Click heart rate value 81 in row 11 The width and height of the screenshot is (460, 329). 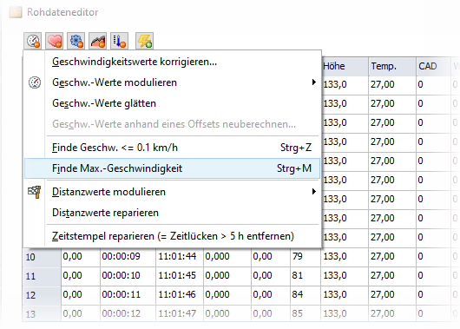click(306, 276)
